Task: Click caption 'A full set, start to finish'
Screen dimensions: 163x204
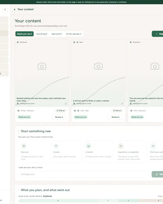Action: pos(91,101)
